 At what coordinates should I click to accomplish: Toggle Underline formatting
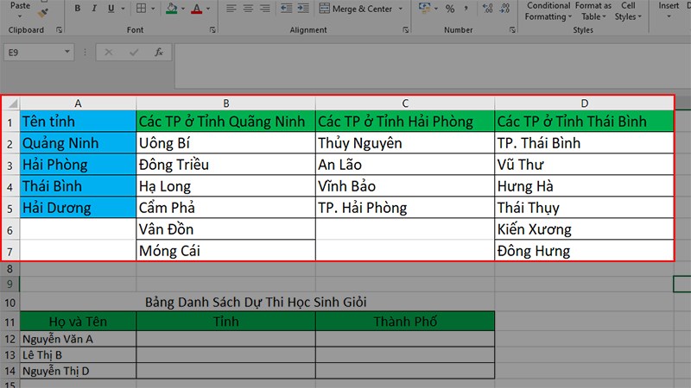pos(111,9)
